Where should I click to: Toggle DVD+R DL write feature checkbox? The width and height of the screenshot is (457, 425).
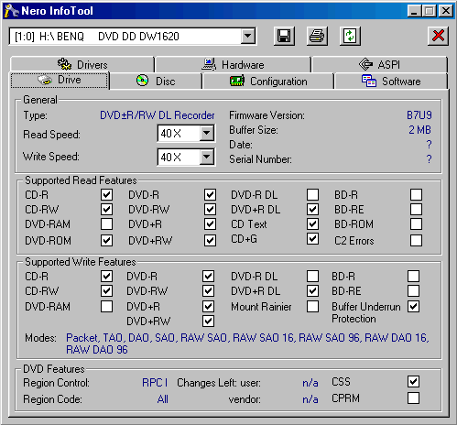tap(312, 290)
